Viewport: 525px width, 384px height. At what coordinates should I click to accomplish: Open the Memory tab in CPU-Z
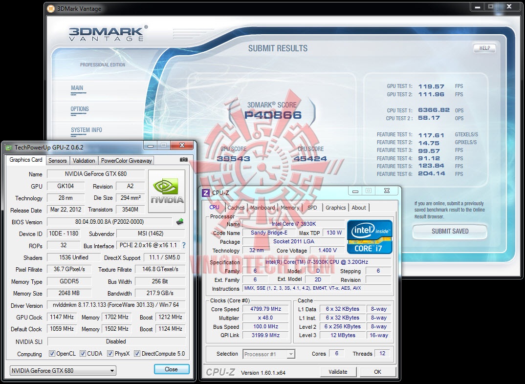point(289,208)
